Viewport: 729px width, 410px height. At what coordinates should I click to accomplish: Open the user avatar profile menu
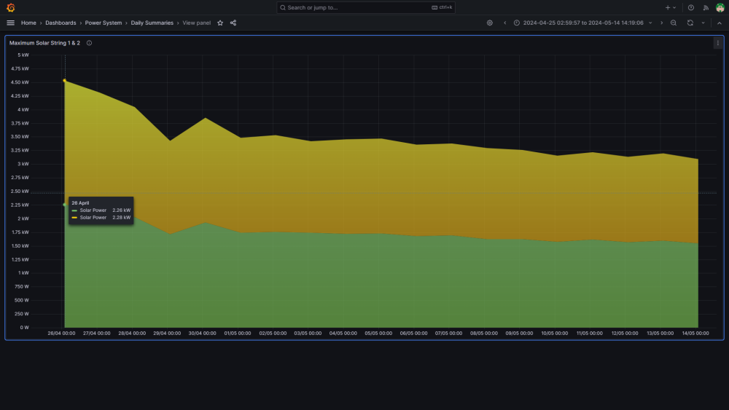(x=720, y=7)
